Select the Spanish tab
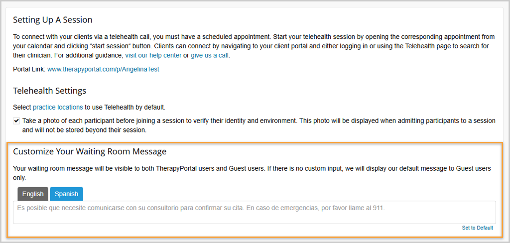Screen dimensions: 510x243 click(66, 194)
